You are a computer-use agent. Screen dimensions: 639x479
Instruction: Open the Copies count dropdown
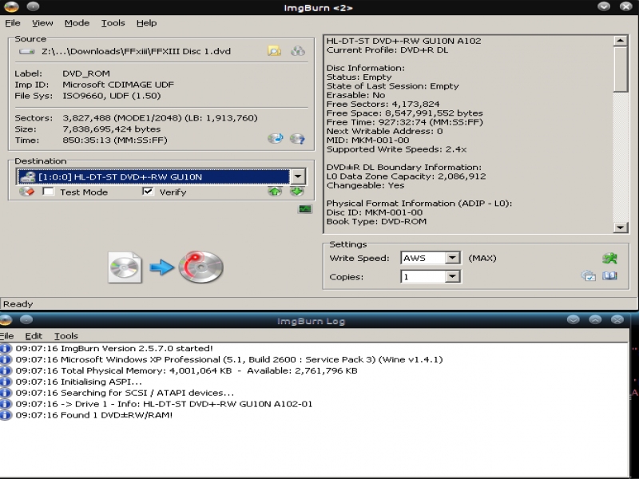pyautogui.click(x=452, y=277)
